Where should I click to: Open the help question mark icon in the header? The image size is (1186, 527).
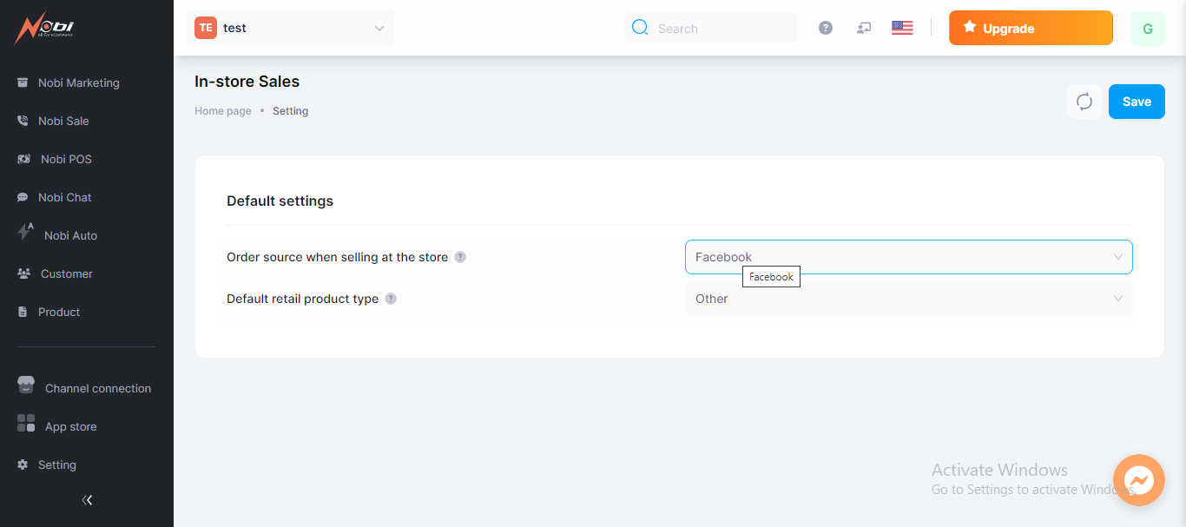click(826, 28)
